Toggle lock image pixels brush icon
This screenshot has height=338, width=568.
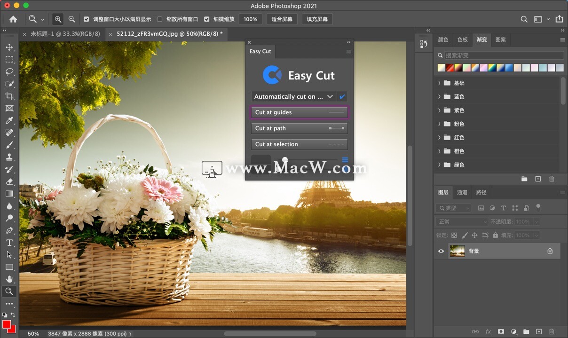pyautogui.click(x=465, y=235)
